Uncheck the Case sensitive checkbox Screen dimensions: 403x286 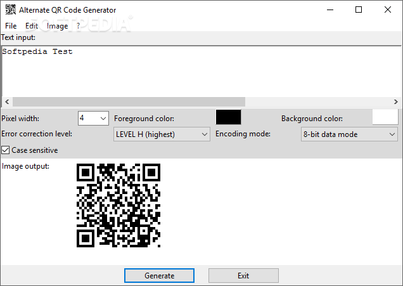click(6, 150)
